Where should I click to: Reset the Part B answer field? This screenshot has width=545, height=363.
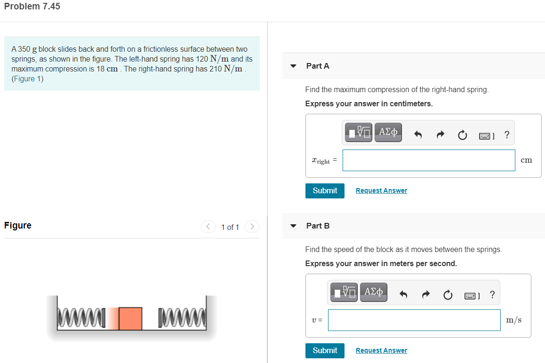click(448, 295)
